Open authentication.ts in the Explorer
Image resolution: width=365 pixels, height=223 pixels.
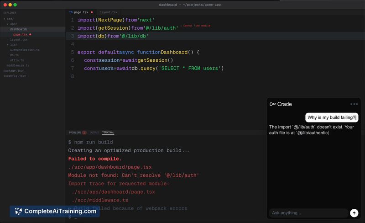25,50
